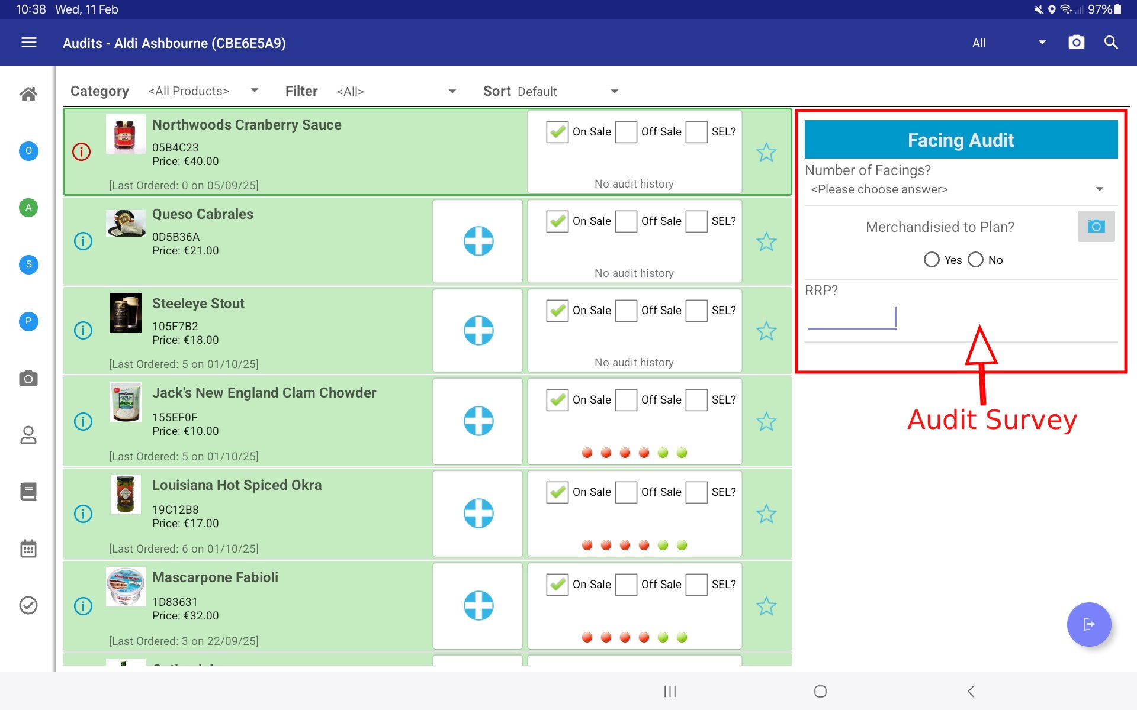This screenshot has height=710, width=1137.
Task: Open the Sort Default dropdown
Action: [x=567, y=91]
